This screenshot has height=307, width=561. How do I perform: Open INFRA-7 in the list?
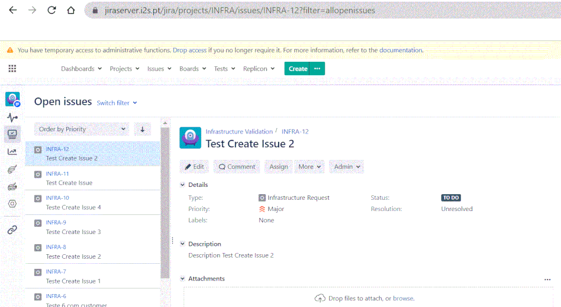[93, 276]
